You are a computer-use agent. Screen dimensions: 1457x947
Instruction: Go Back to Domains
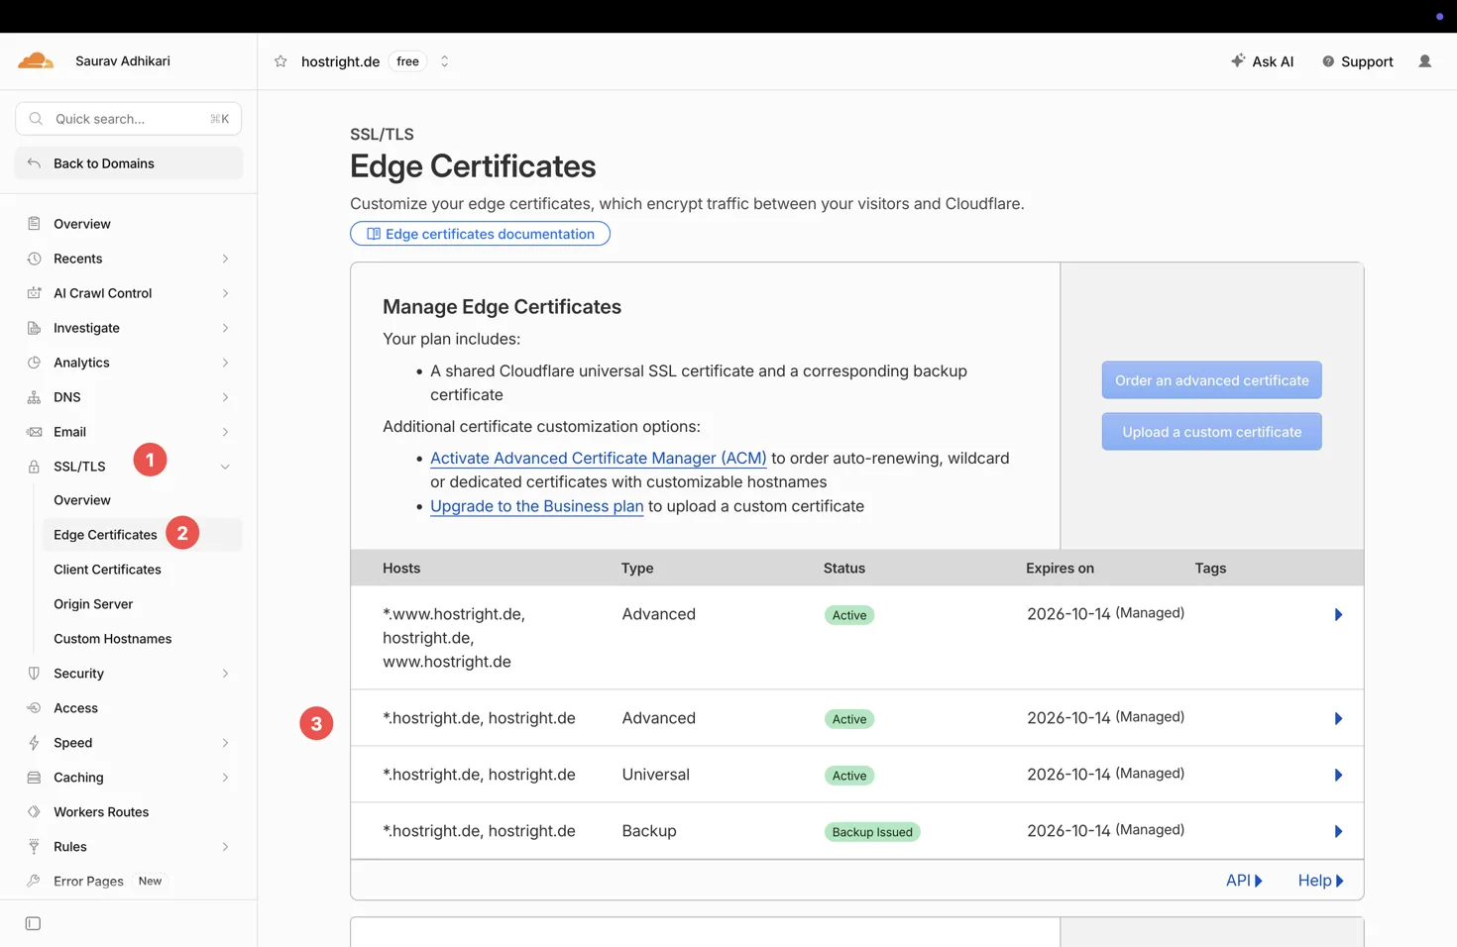(129, 163)
